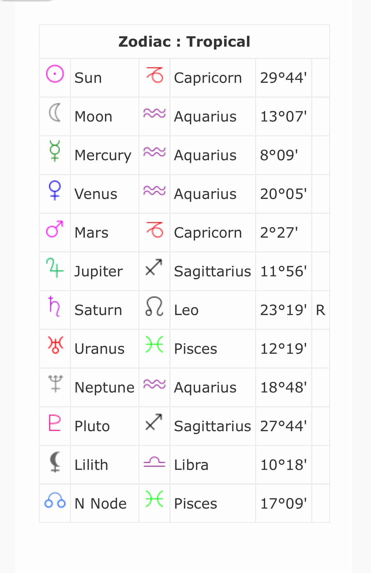Select the red Uranus symbol
This screenshot has width=371, height=573.
click(x=55, y=345)
